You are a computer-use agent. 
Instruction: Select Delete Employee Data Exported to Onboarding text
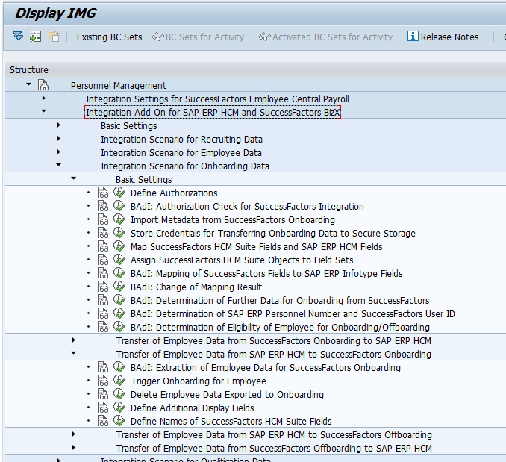point(227,395)
